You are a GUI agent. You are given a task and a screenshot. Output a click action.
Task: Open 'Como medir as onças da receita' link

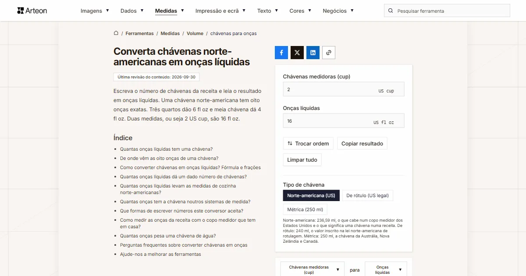click(188, 223)
